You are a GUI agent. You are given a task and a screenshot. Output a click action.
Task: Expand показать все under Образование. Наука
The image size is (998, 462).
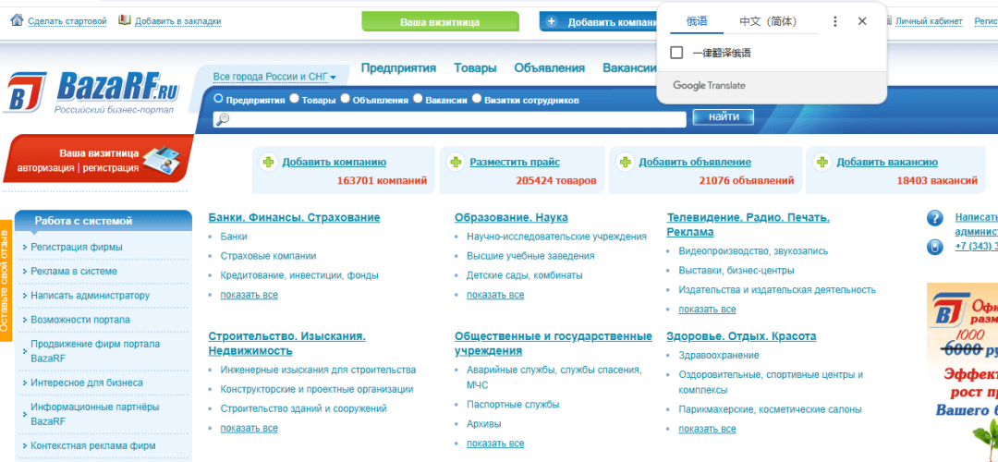[x=494, y=295]
